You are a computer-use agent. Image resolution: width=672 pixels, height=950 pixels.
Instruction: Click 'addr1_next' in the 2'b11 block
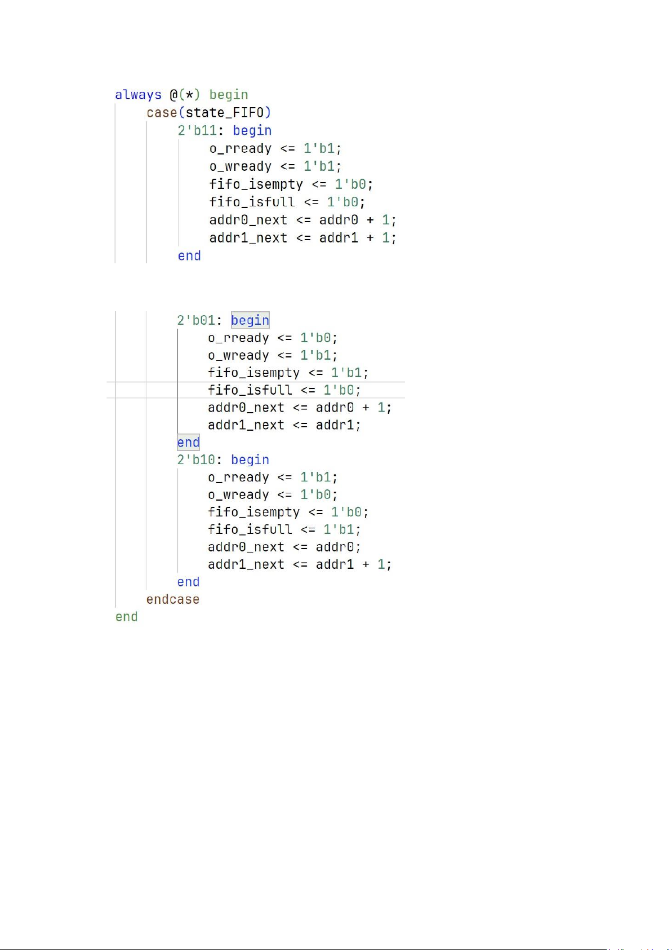point(248,238)
